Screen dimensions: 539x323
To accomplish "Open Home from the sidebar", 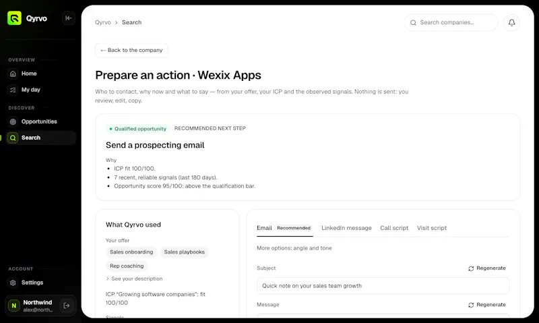I will (x=40, y=74).
